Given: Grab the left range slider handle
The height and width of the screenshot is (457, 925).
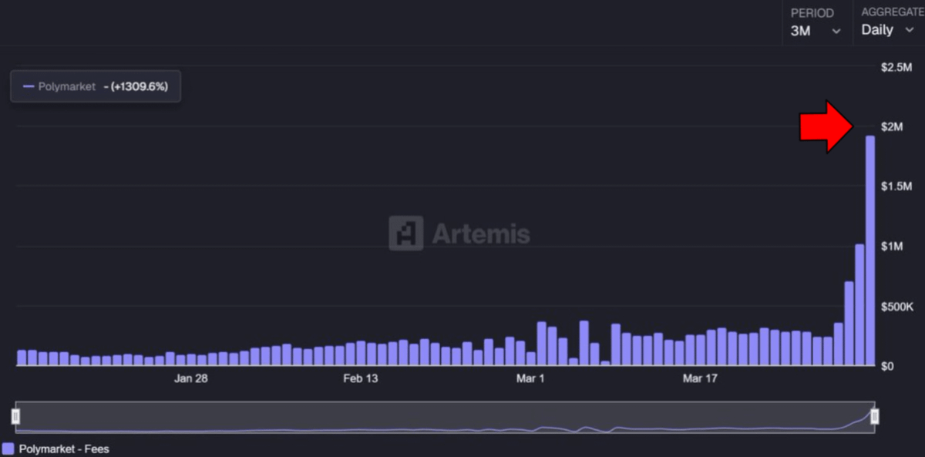Looking at the screenshot, I should pyautogui.click(x=15, y=417).
